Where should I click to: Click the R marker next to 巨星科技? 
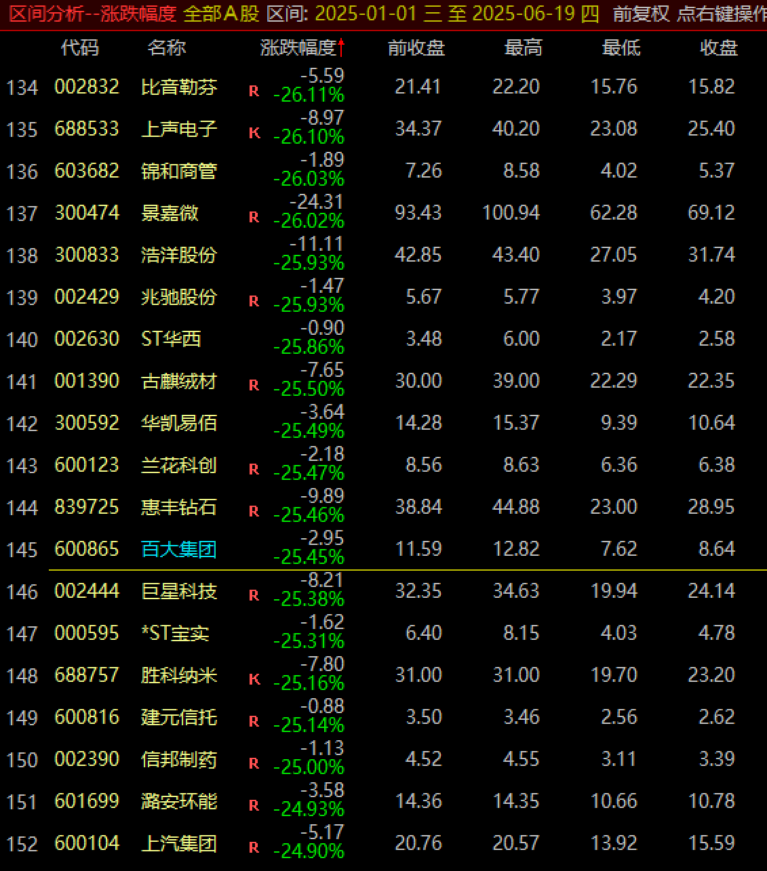254,595
